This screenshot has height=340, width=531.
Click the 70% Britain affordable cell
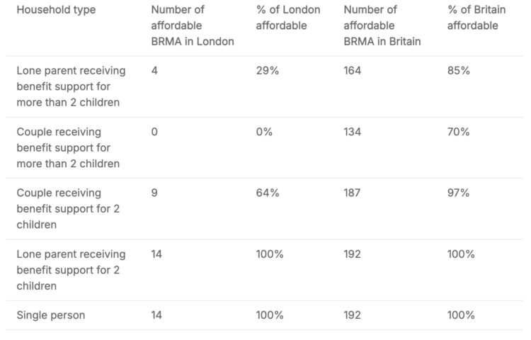(x=458, y=132)
